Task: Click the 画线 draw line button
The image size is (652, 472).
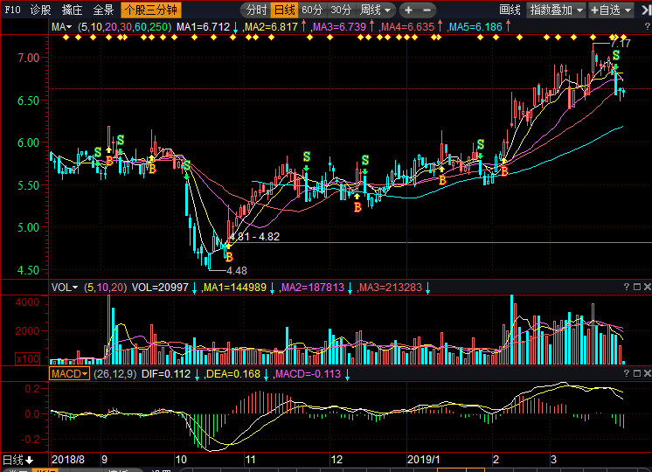Action: [510, 10]
